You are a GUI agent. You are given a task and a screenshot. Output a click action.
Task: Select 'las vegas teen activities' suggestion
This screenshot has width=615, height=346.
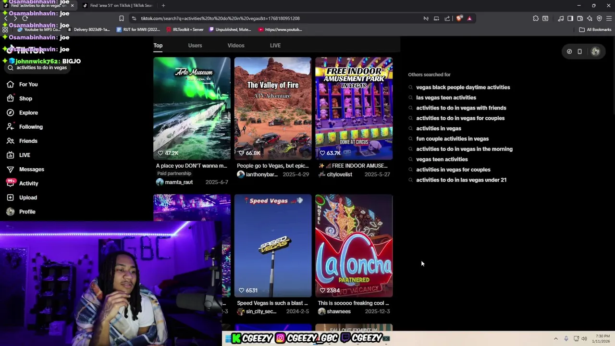[446, 98]
